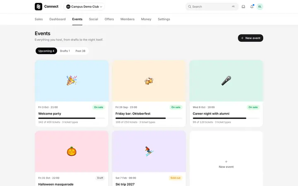
Task: Expand the Campus Demo Club switcher
Action: tap(84, 7)
